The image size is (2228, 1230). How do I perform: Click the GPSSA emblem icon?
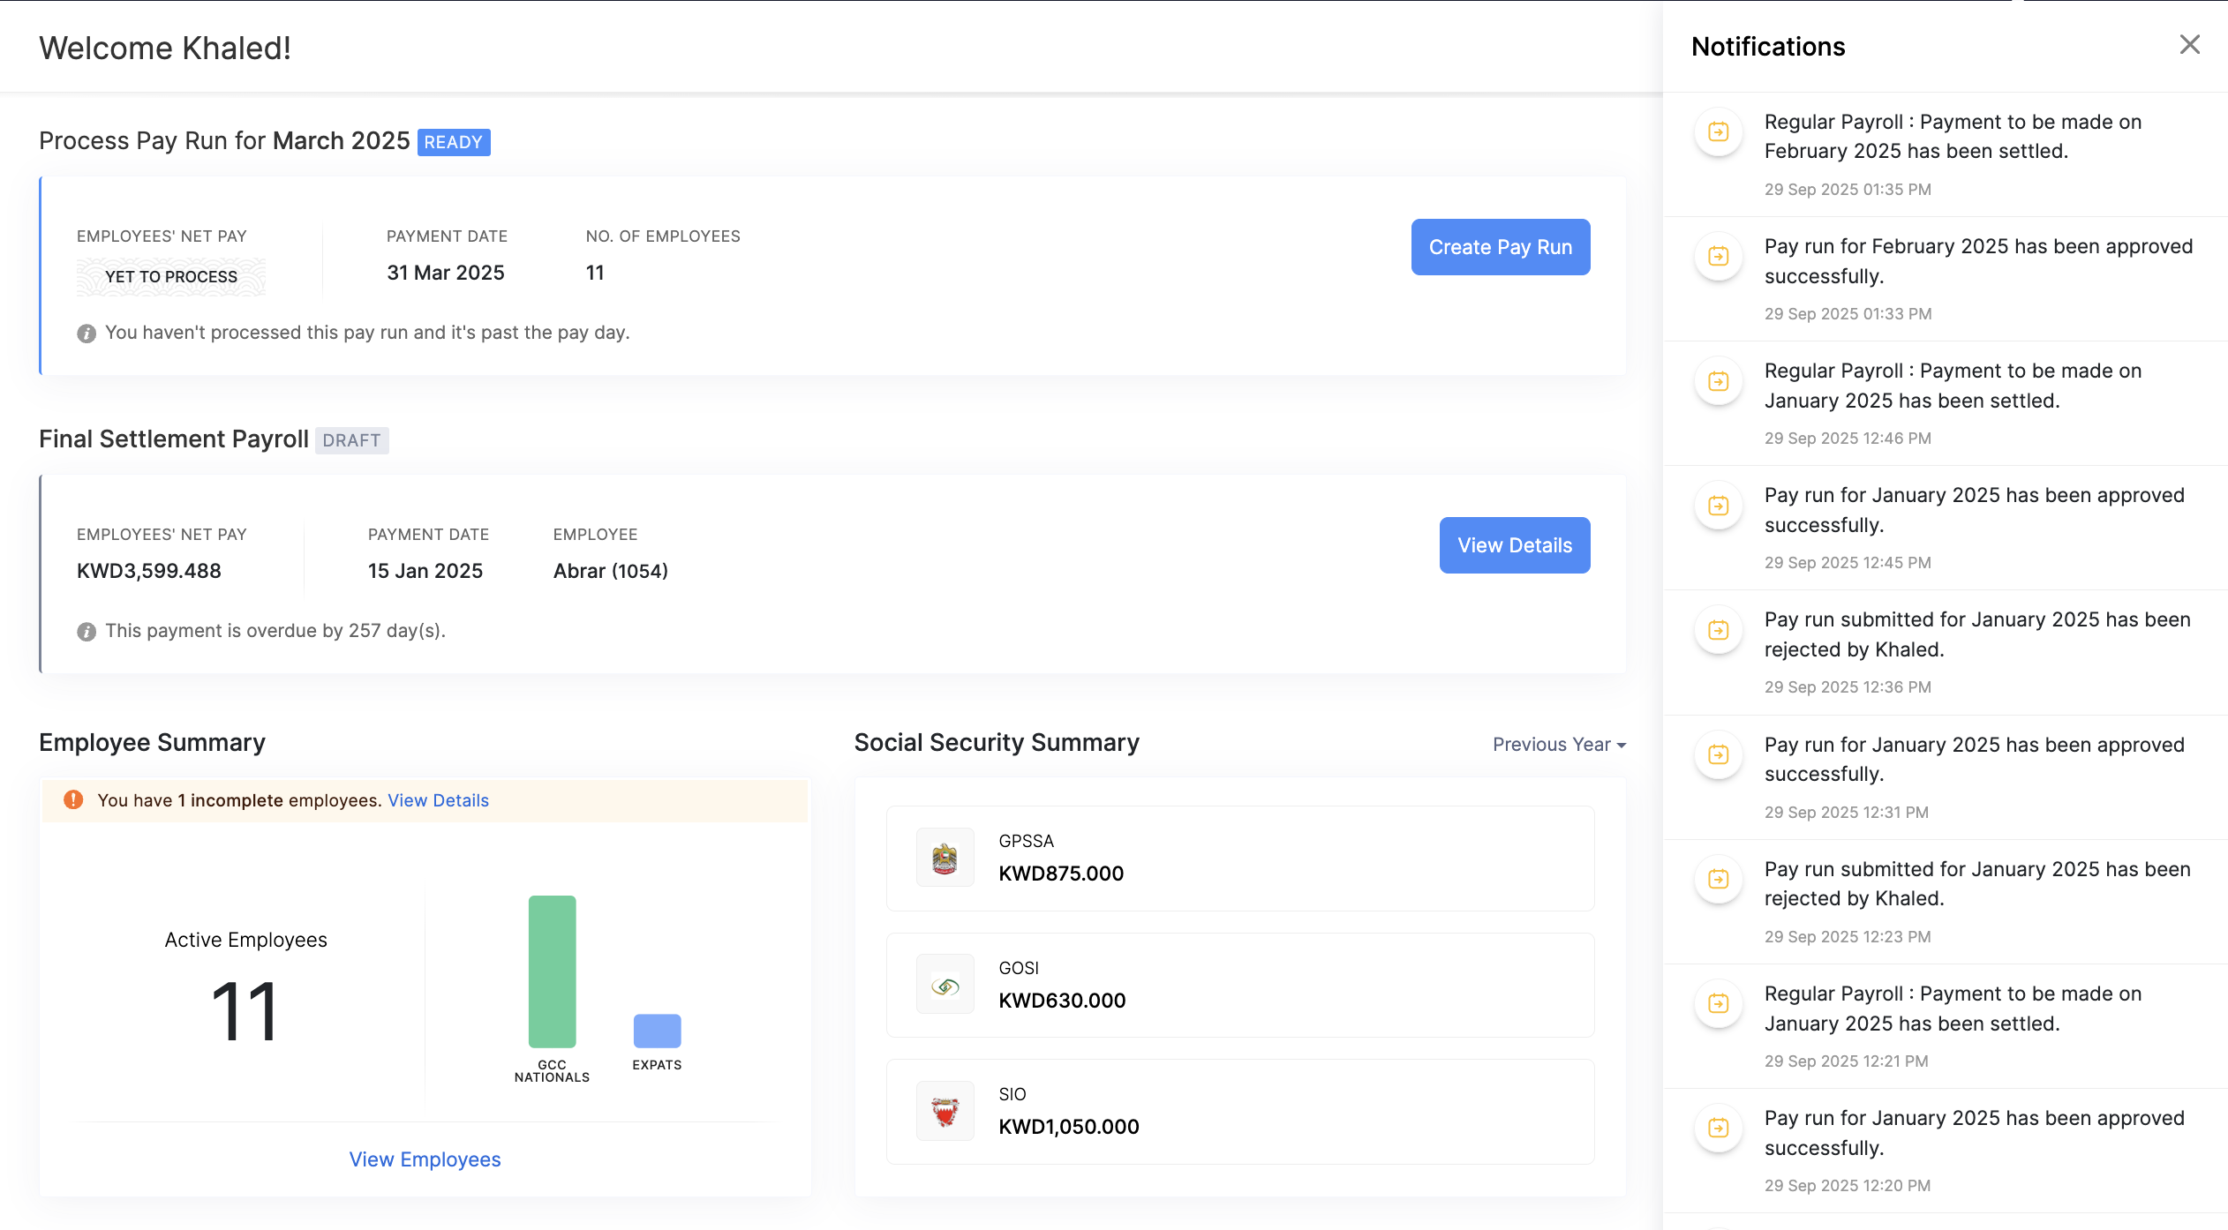pos(945,858)
